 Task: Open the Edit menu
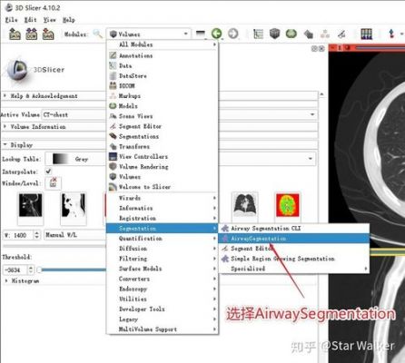point(31,20)
